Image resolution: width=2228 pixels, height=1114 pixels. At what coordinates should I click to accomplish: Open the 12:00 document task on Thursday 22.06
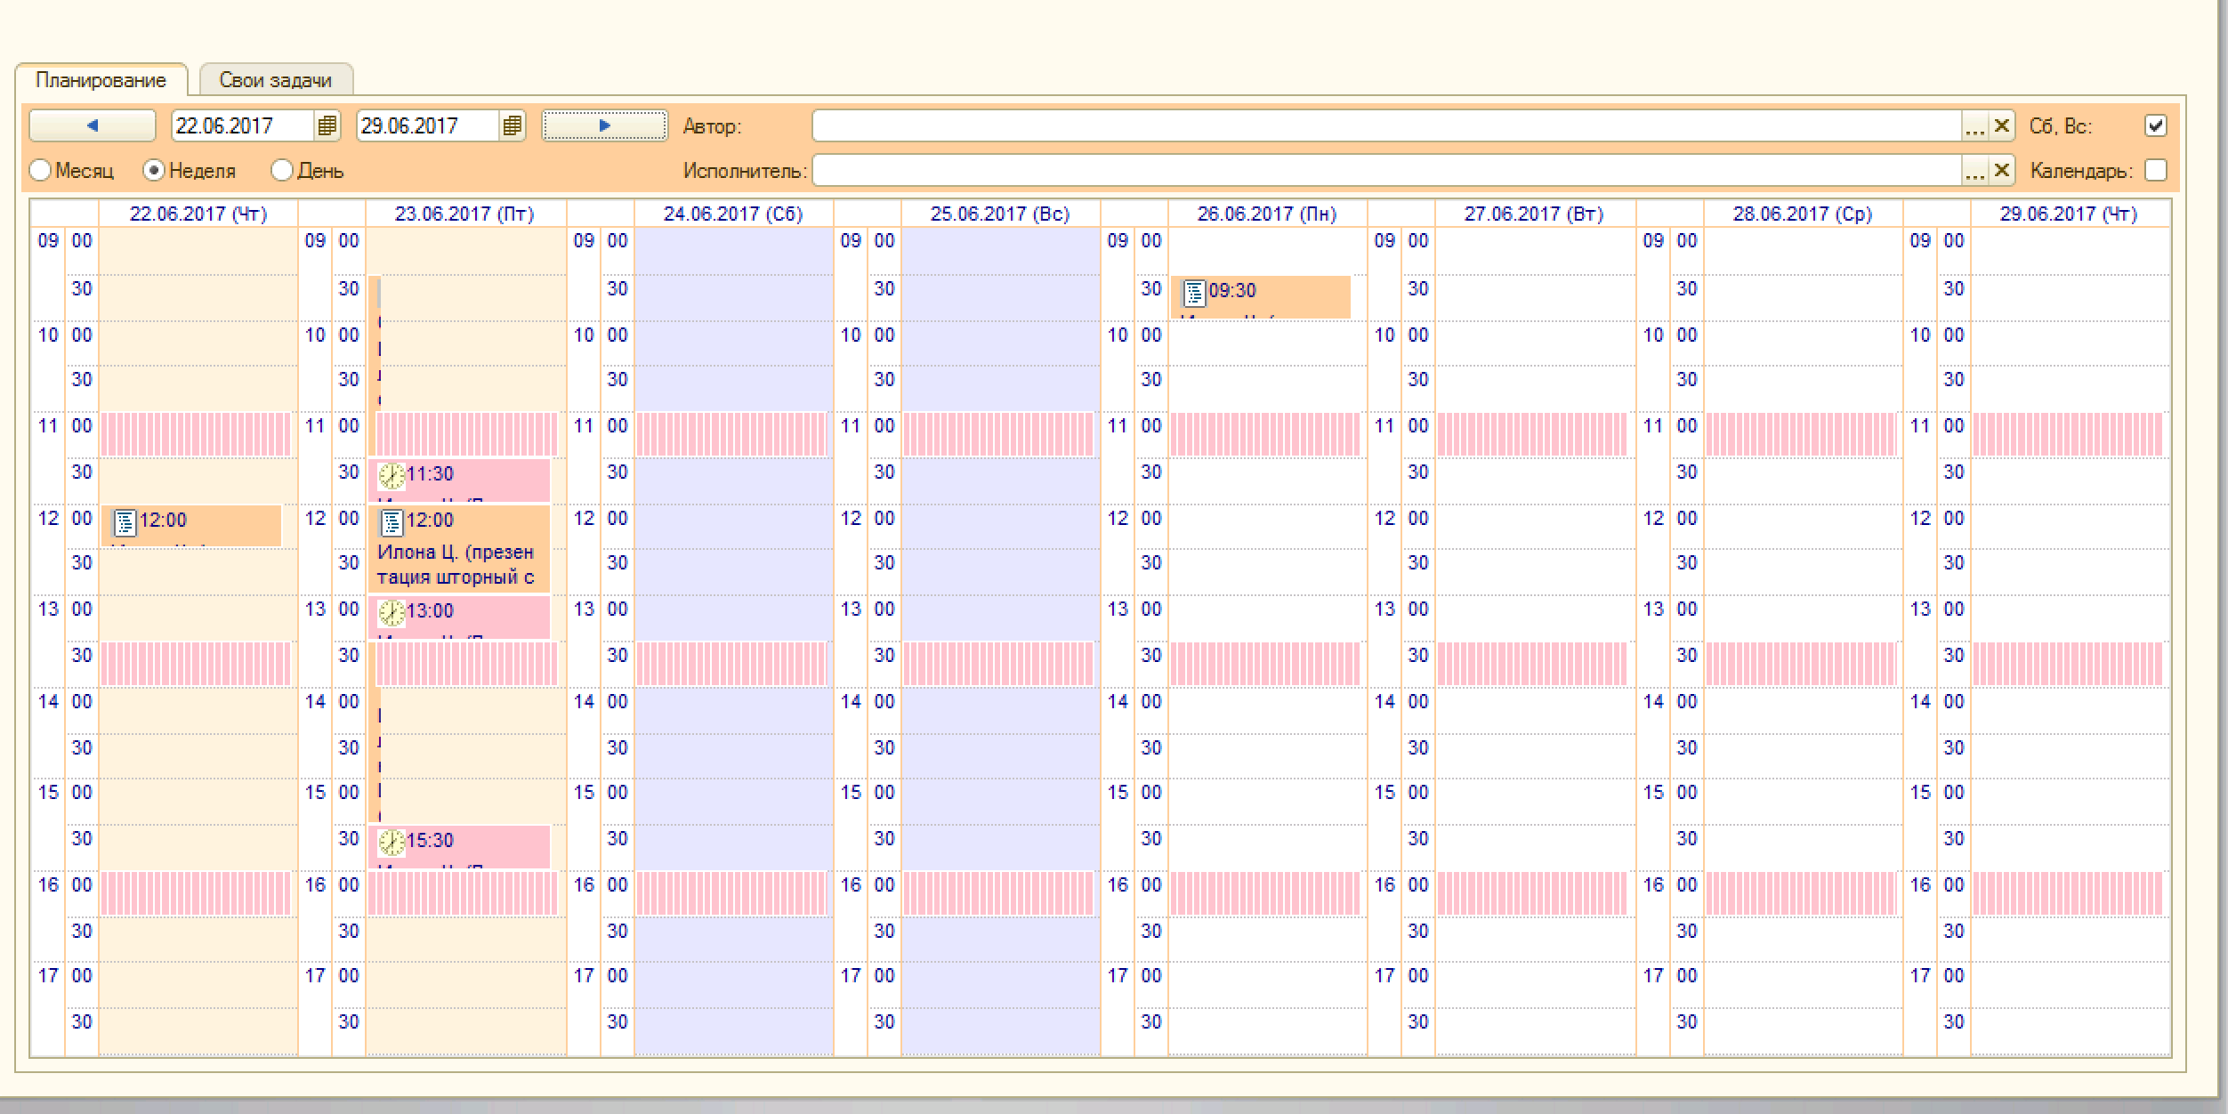click(191, 524)
